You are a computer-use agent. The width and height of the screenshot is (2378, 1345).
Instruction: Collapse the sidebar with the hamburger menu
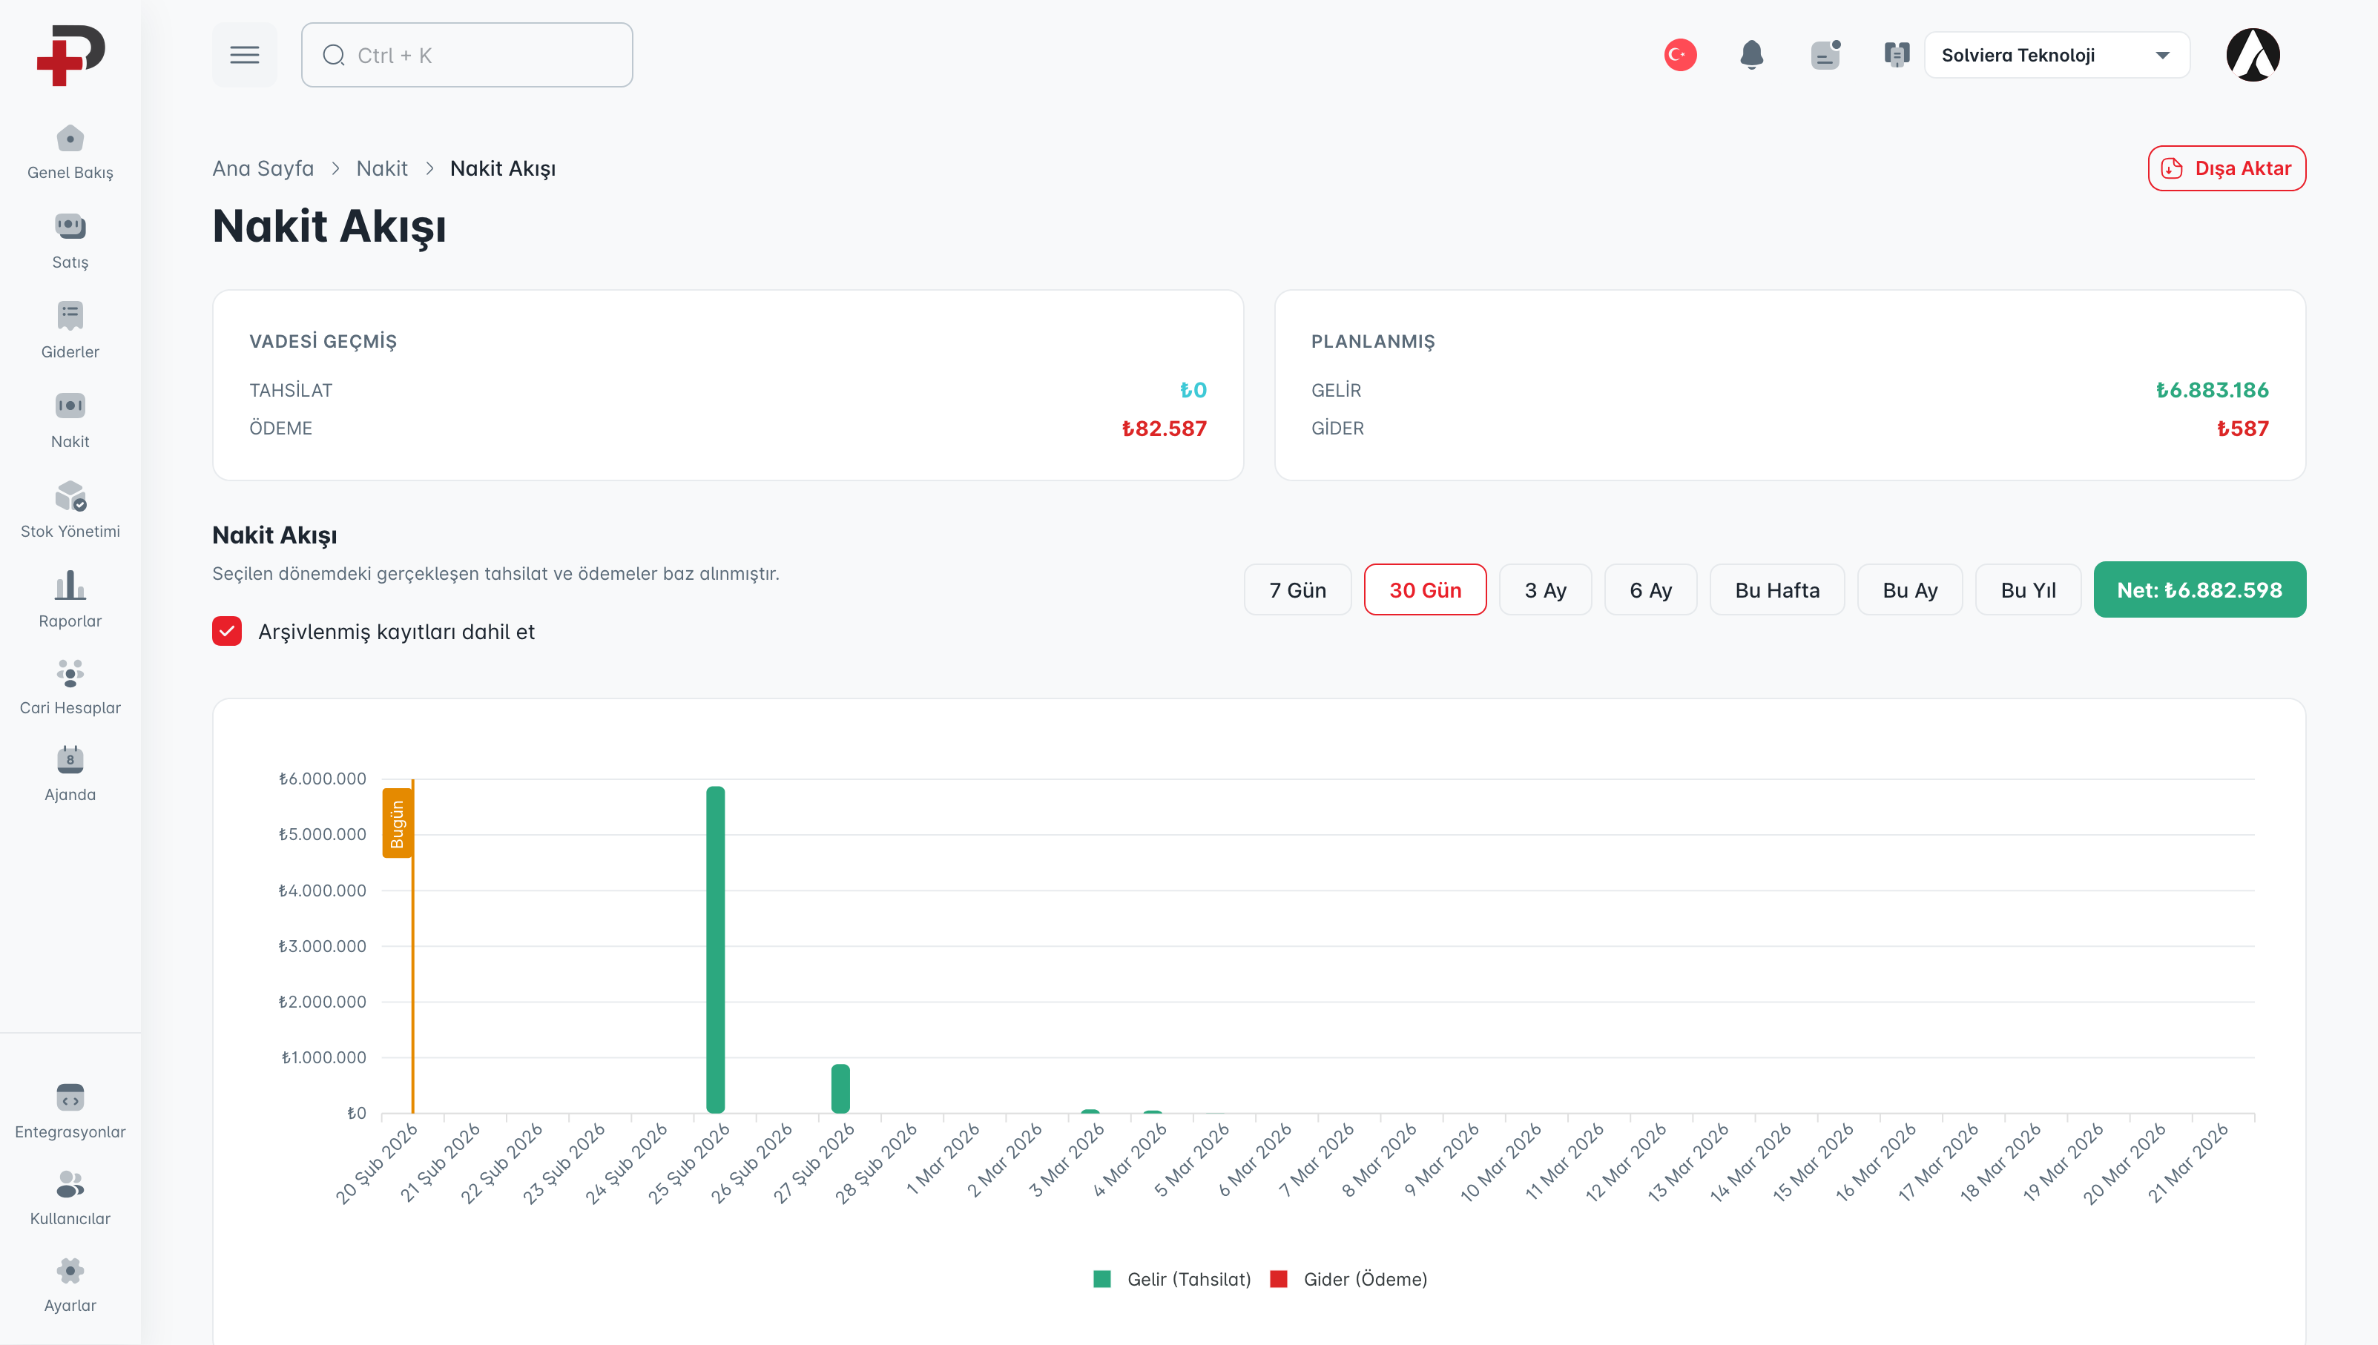[x=244, y=55]
